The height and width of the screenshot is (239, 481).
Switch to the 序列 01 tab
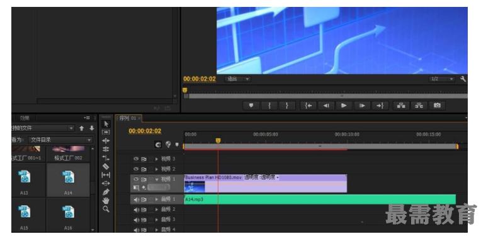128,118
